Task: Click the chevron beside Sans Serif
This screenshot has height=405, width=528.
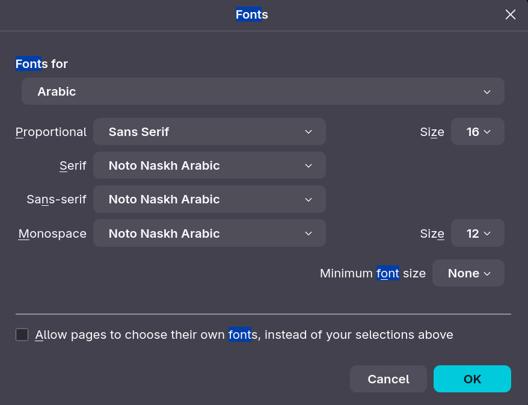Action: pos(309,132)
